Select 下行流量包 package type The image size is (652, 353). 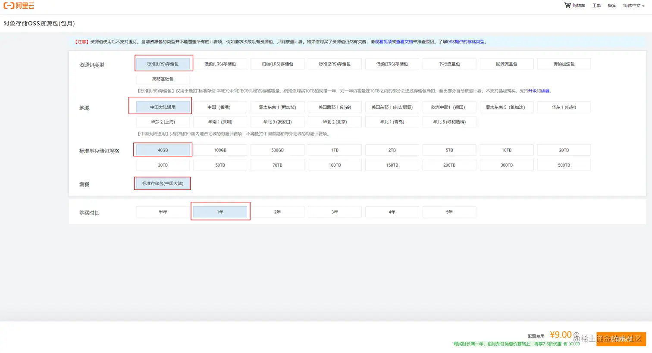tap(449, 64)
